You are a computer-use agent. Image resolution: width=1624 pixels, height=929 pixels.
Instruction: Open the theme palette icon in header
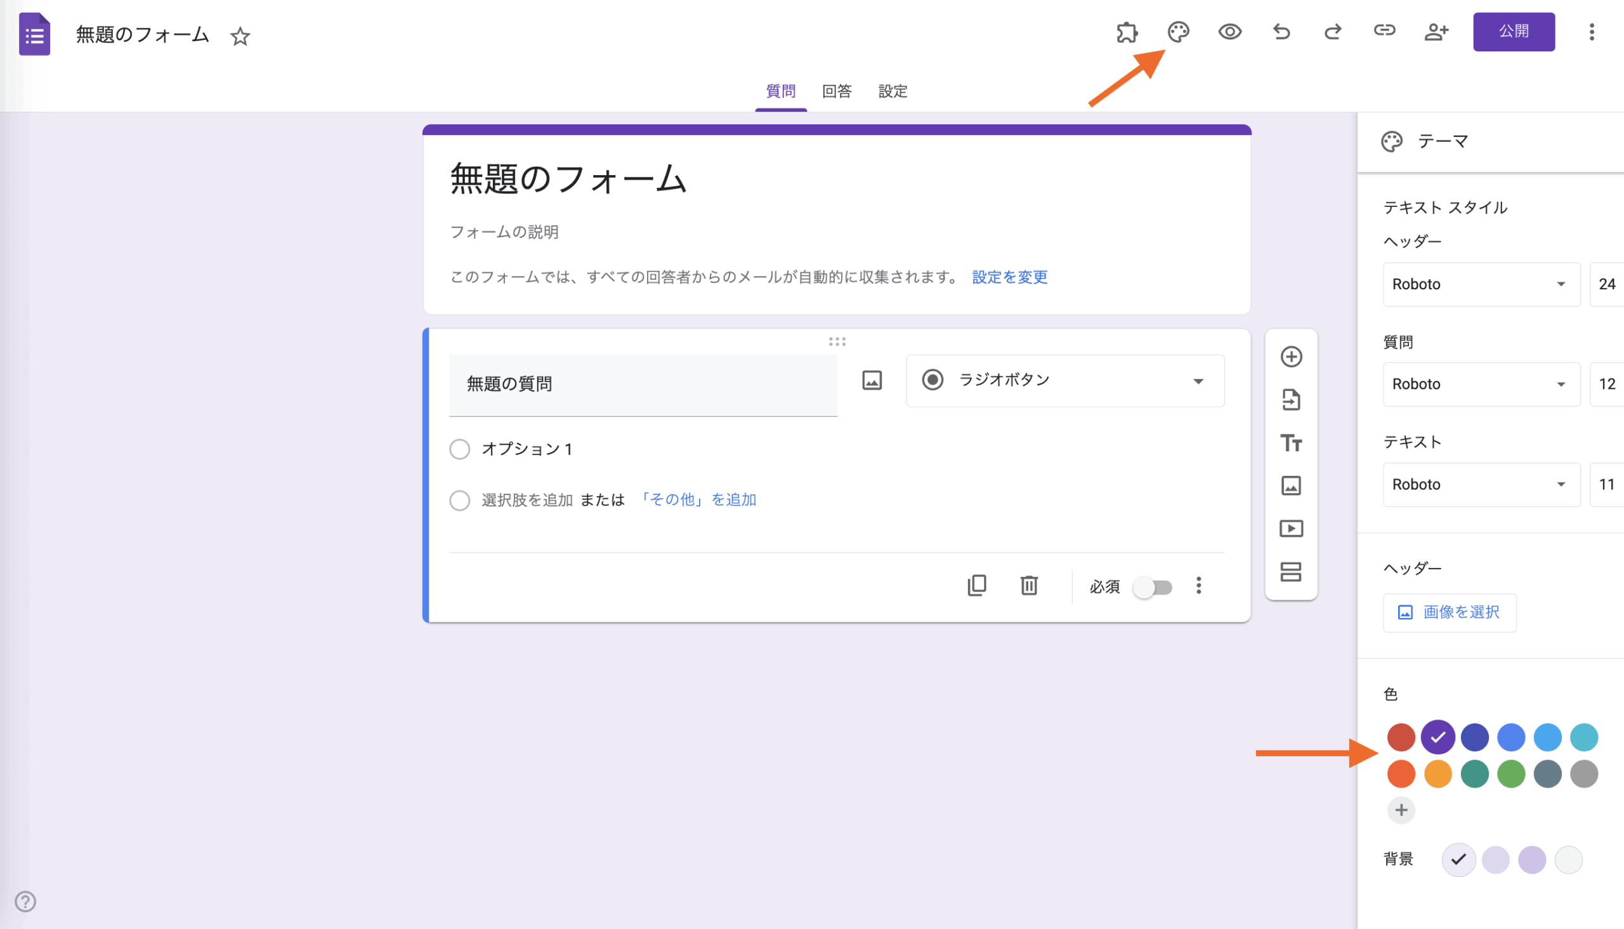[1178, 32]
